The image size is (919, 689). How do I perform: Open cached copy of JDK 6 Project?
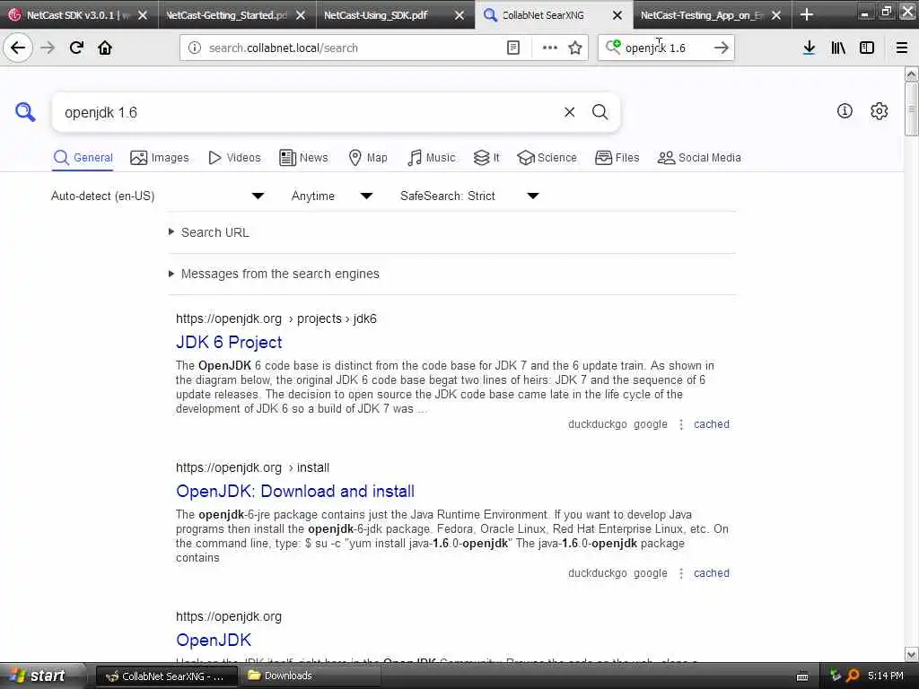tap(712, 424)
